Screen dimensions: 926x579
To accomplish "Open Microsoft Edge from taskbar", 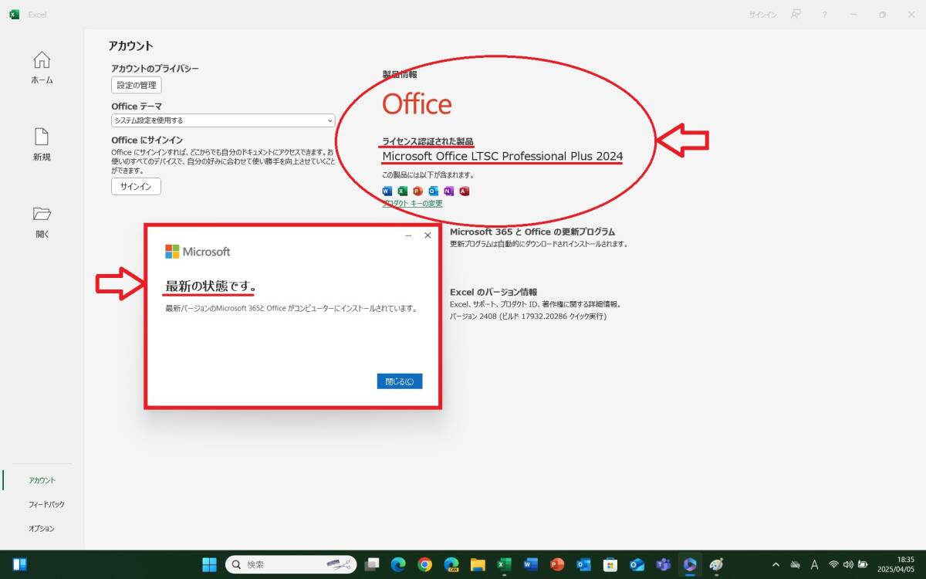I will click(x=398, y=564).
